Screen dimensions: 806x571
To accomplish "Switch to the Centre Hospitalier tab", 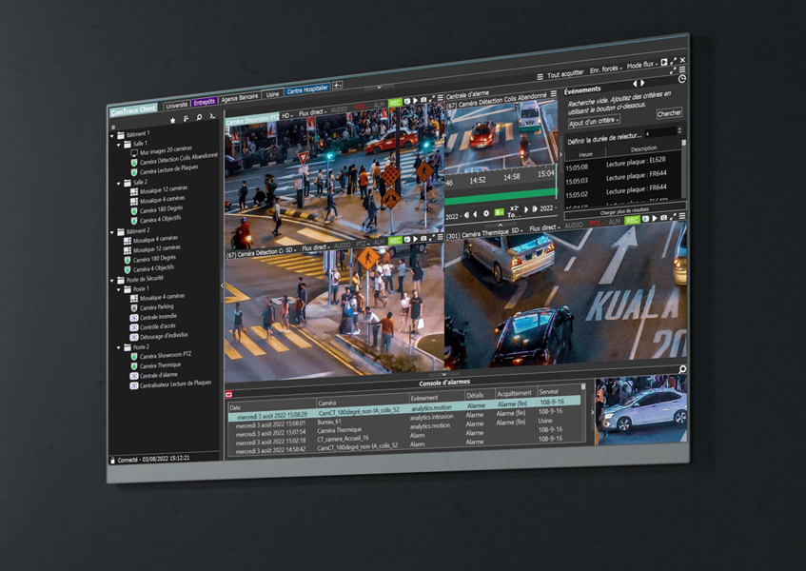I will 306,91.
